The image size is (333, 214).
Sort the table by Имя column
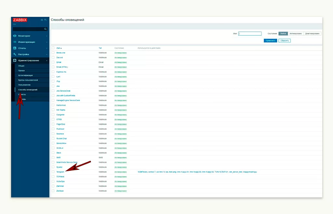coord(59,48)
